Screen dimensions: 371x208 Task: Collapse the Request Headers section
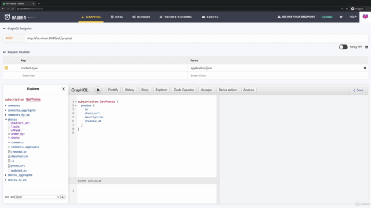[4, 52]
